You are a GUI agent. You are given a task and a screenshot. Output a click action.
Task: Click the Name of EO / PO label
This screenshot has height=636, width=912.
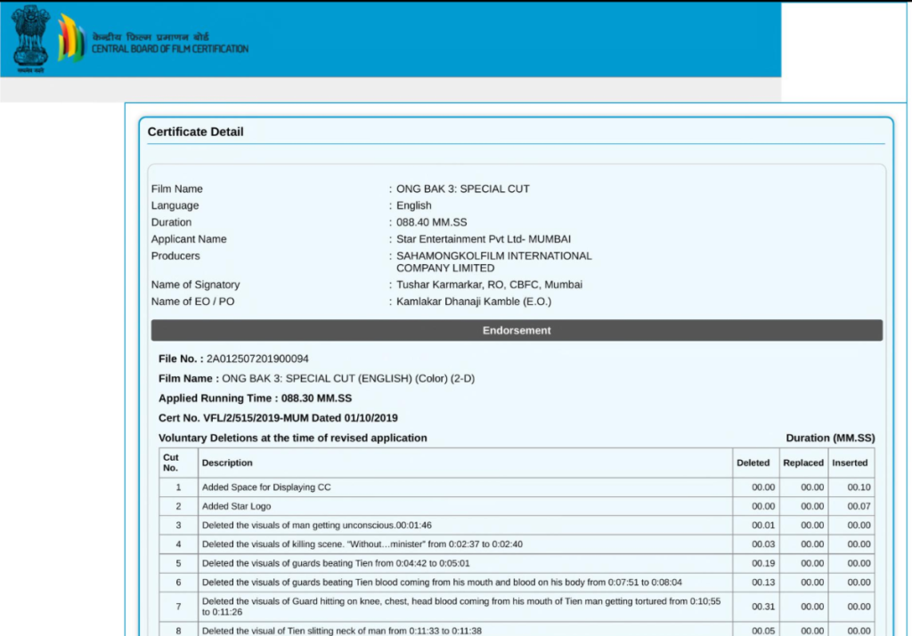[x=192, y=302]
